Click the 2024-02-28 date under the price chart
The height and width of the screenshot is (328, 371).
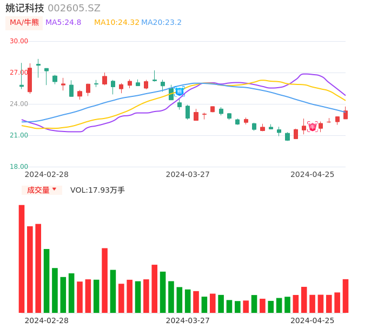coord(47,174)
